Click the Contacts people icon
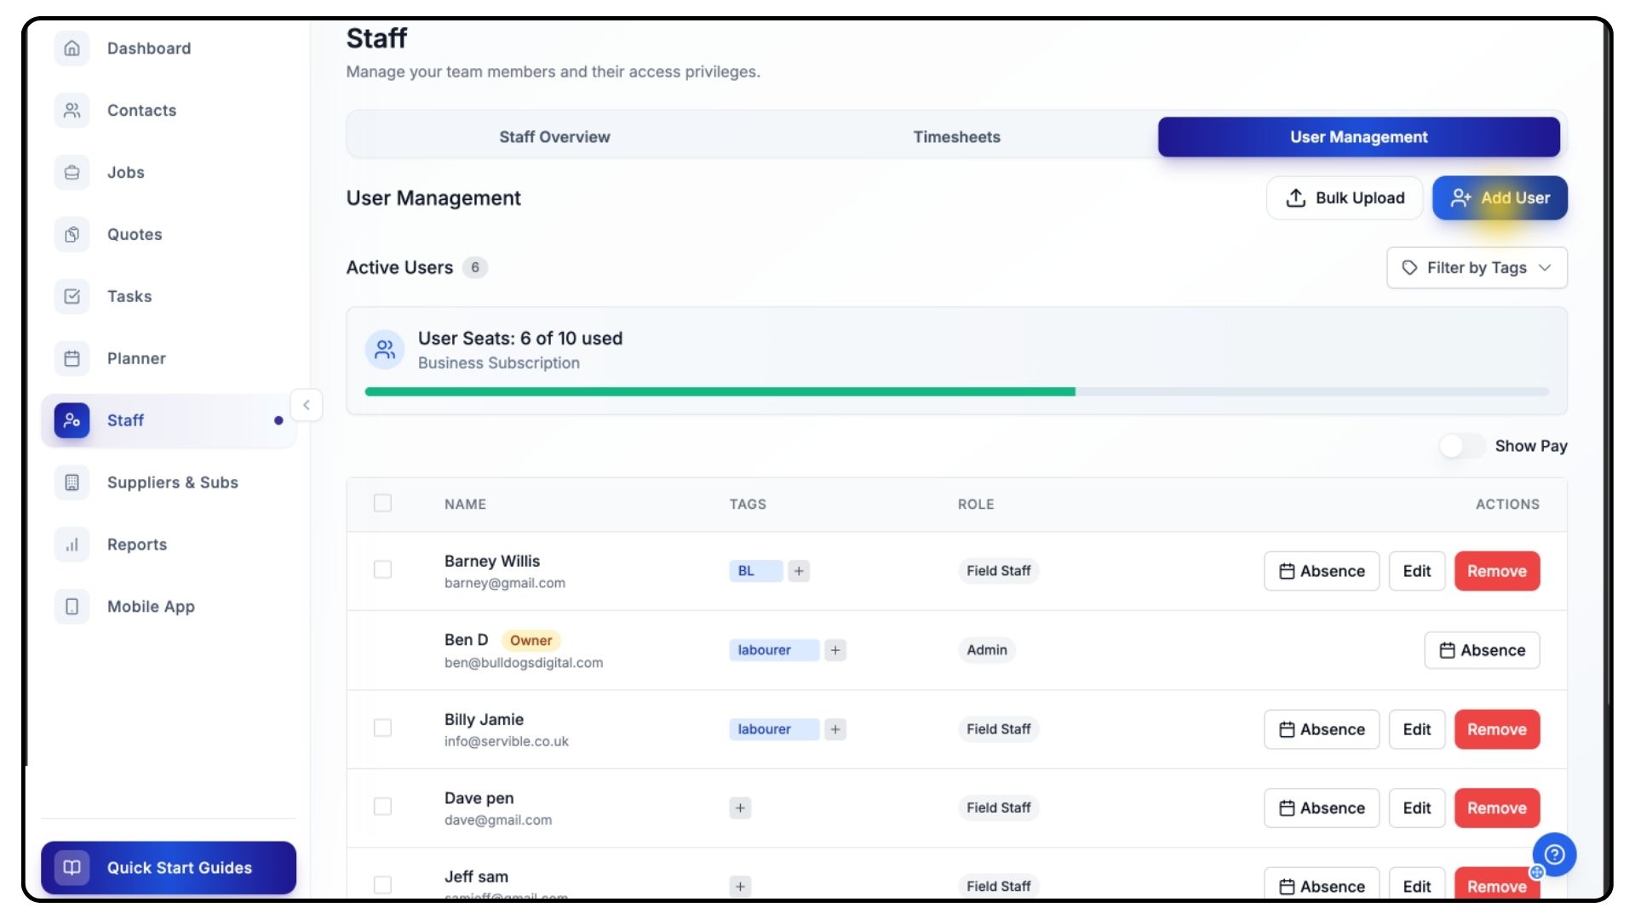This screenshot has width=1635, height=919. [72, 111]
